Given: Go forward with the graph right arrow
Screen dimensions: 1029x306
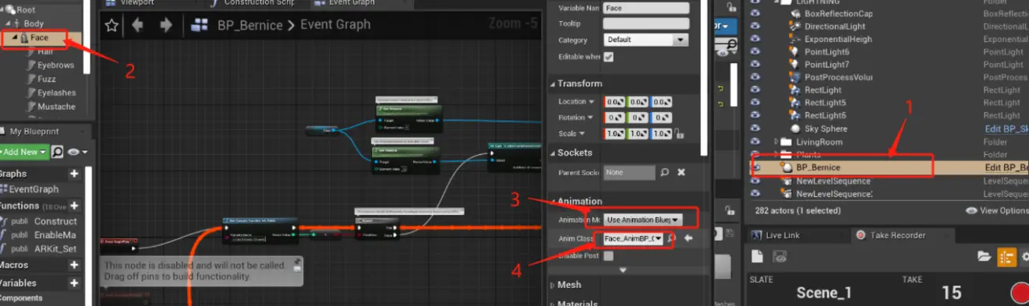Looking at the screenshot, I should [x=165, y=25].
